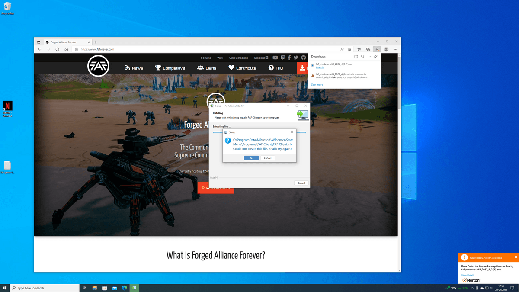Open the Action Center notifications
Image resolution: width=519 pixels, height=292 pixels.
513,288
